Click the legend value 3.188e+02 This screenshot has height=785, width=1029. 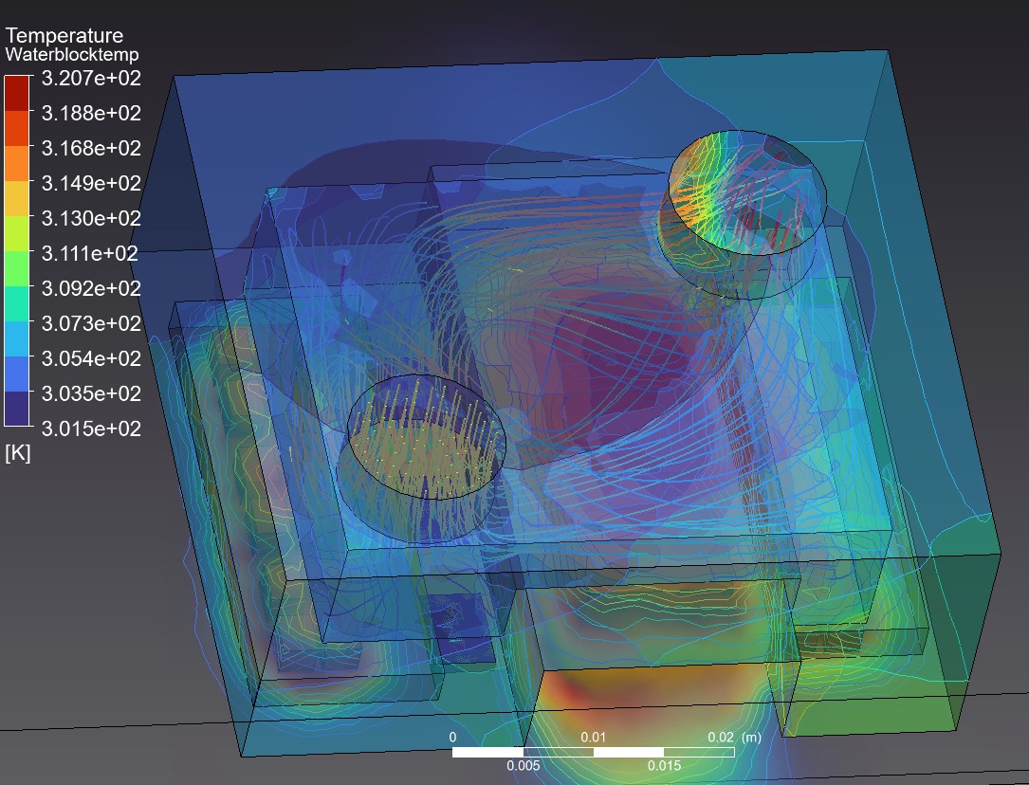[91, 113]
